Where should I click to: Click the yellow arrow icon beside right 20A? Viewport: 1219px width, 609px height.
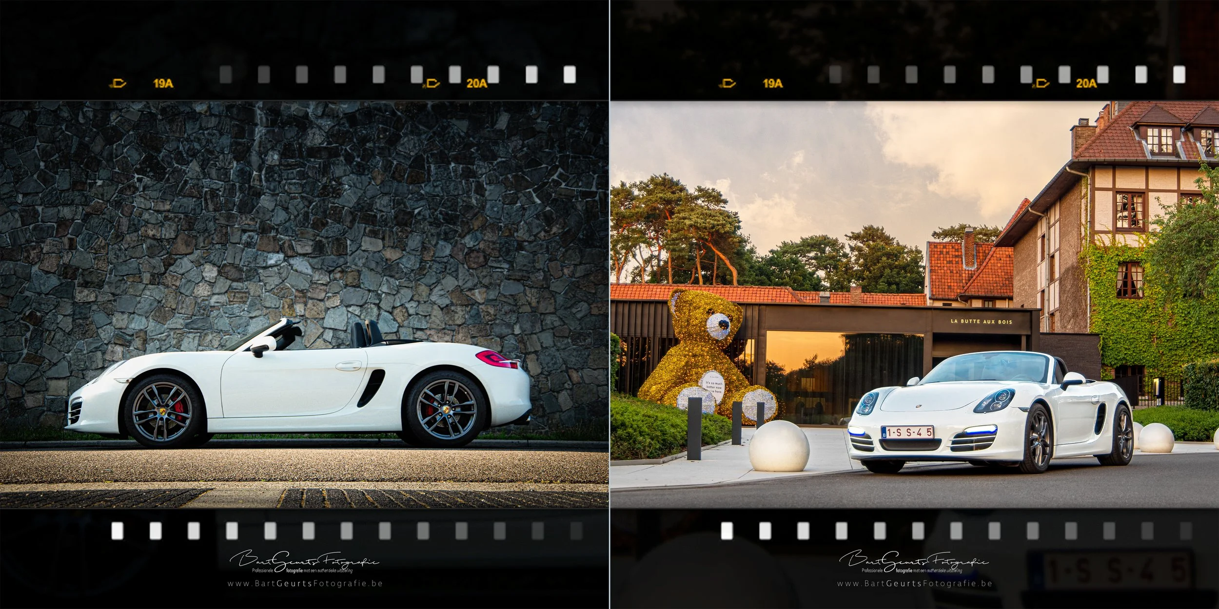[1041, 84]
